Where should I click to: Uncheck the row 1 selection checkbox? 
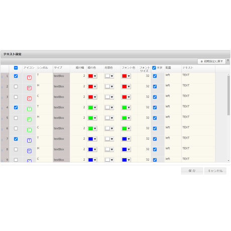coord(16,76)
